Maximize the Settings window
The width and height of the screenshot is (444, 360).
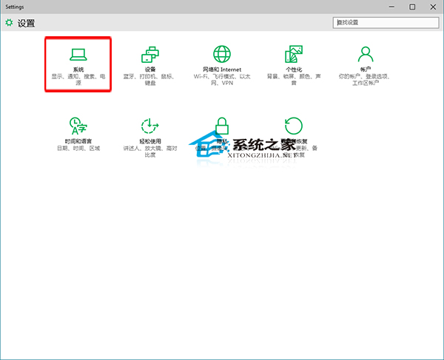click(x=412, y=7)
